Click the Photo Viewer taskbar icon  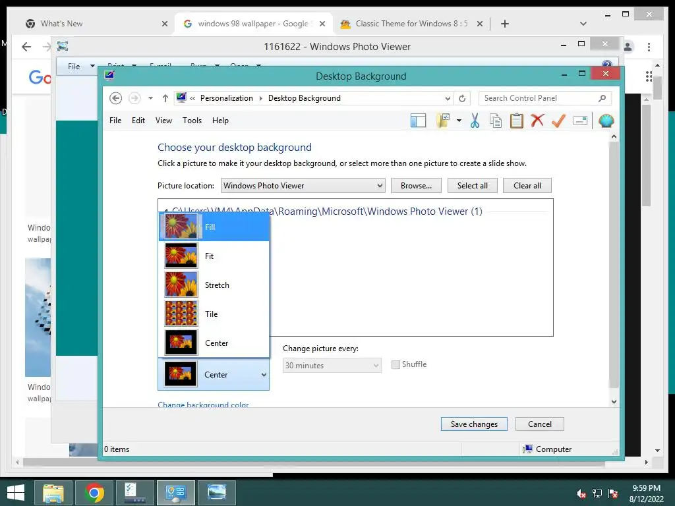(217, 493)
